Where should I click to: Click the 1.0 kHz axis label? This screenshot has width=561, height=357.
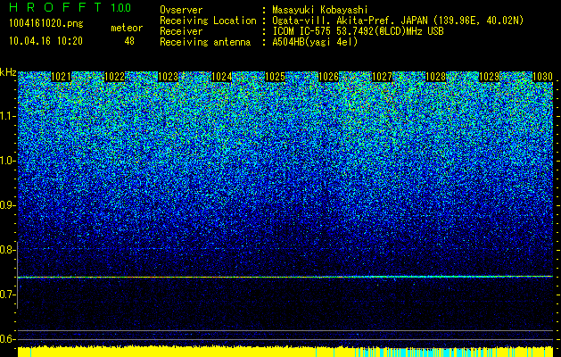[x=7, y=161]
